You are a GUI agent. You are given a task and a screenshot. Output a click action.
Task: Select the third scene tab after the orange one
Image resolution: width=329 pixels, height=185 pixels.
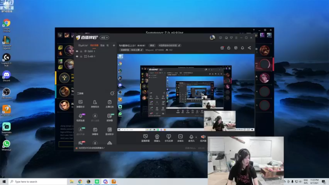pyautogui.click(x=102, y=45)
